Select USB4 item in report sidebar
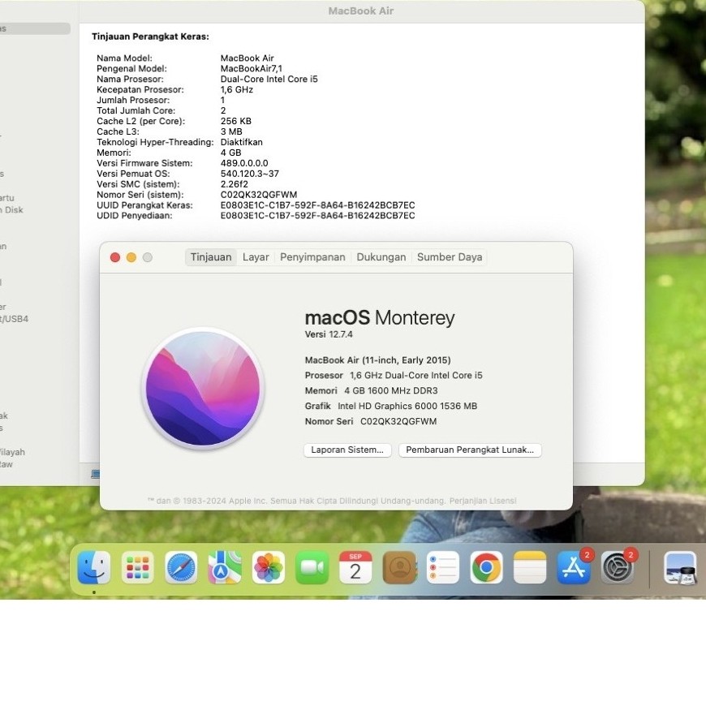706x706 pixels. pyautogui.click(x=15, y=319)
